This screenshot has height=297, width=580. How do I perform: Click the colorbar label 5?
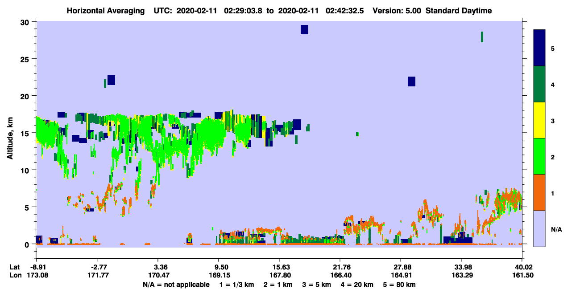[x=553, y=48]
